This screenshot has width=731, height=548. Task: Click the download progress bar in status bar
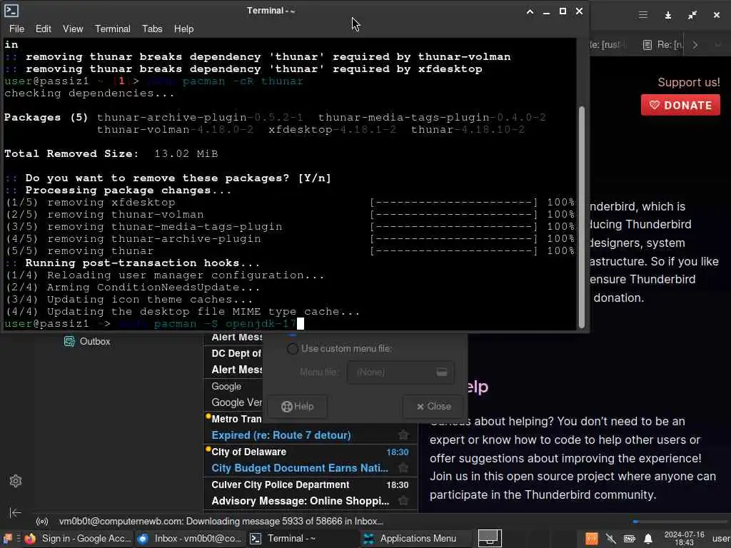point(680,522)
